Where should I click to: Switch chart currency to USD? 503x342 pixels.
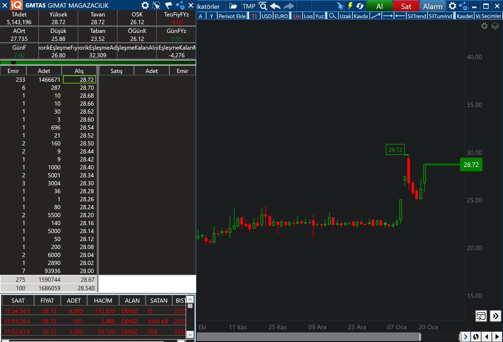266,16
